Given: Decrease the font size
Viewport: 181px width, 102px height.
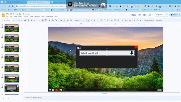Looking at the screenshot, I should pyautogui.click(x=85, y=20).
